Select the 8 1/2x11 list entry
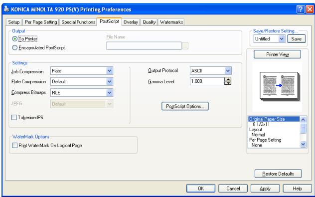This screenshot has width=315, height=197. [274, 124]
